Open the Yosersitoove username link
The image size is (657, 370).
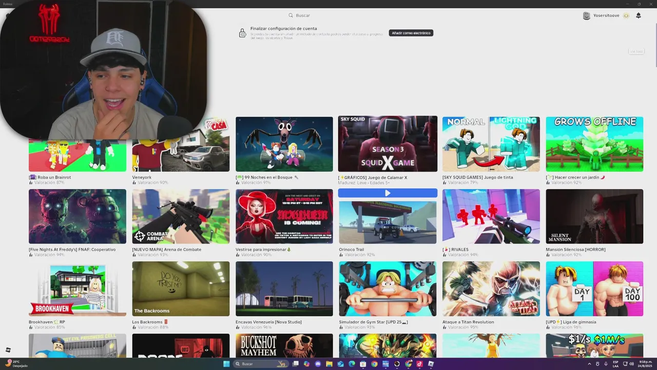(606, 15)
